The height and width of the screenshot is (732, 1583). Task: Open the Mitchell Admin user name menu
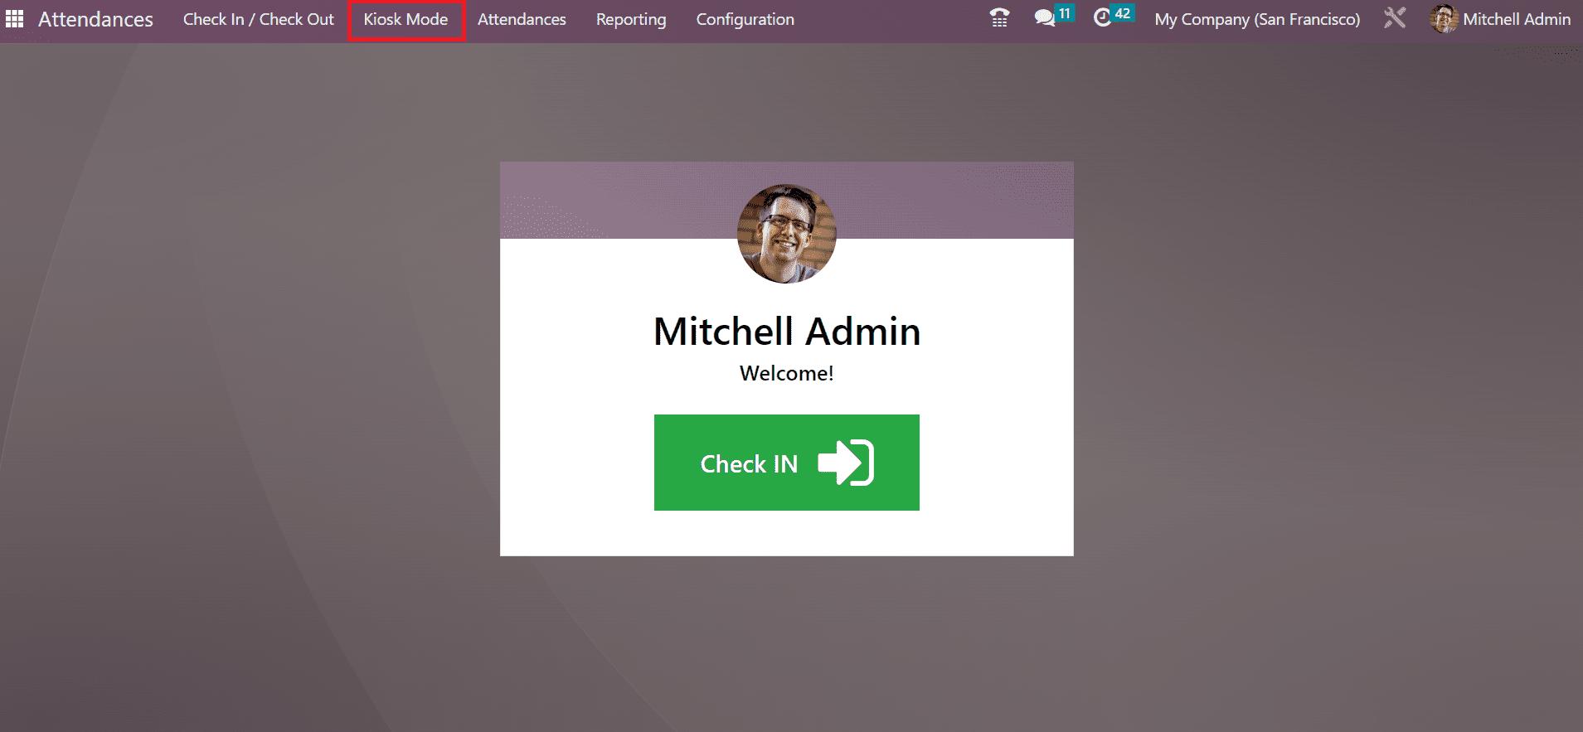coord(1517,19)
